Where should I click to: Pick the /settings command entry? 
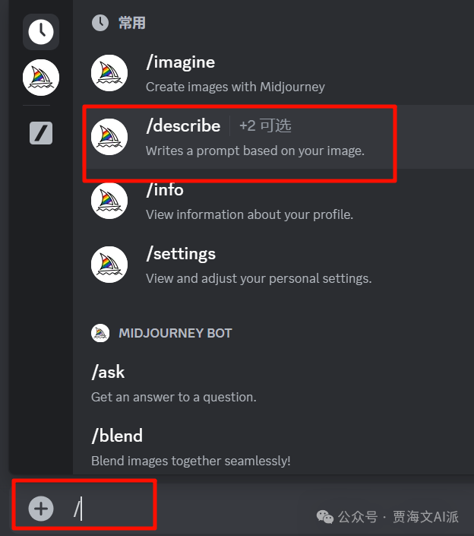[x=273, y=265]
